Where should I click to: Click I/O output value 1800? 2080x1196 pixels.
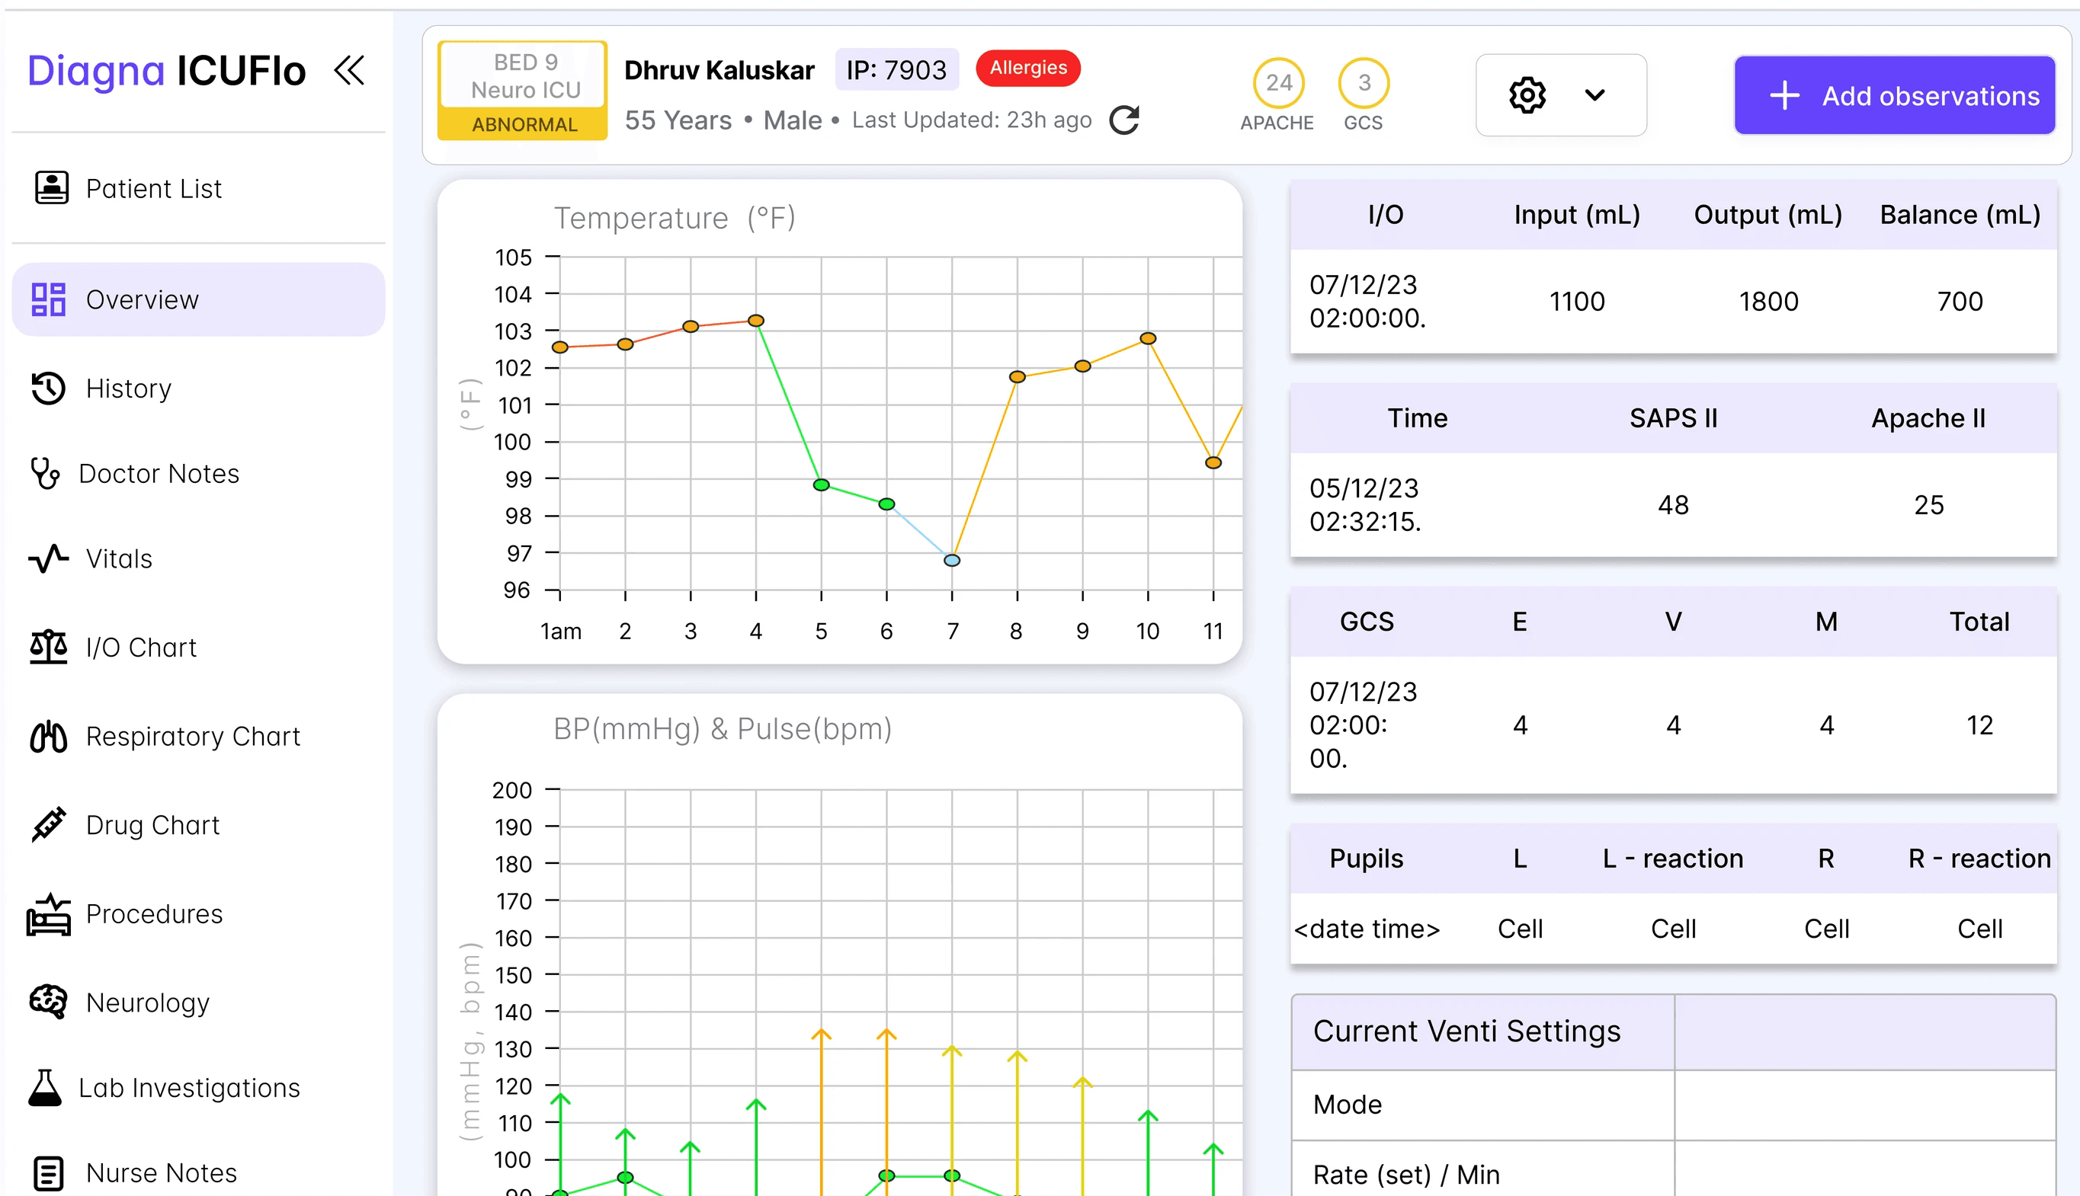1768,302
